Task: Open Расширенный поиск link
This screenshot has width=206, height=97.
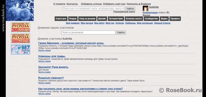Action: point(124,12)
